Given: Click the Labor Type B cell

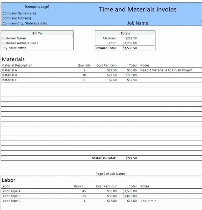Looking at the screenshot, I should tap(11, 196).
